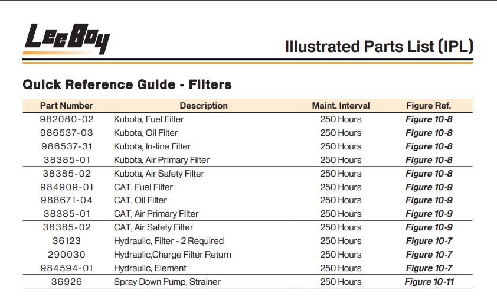Click the Spray Down Pump, Strainer description

167,282
